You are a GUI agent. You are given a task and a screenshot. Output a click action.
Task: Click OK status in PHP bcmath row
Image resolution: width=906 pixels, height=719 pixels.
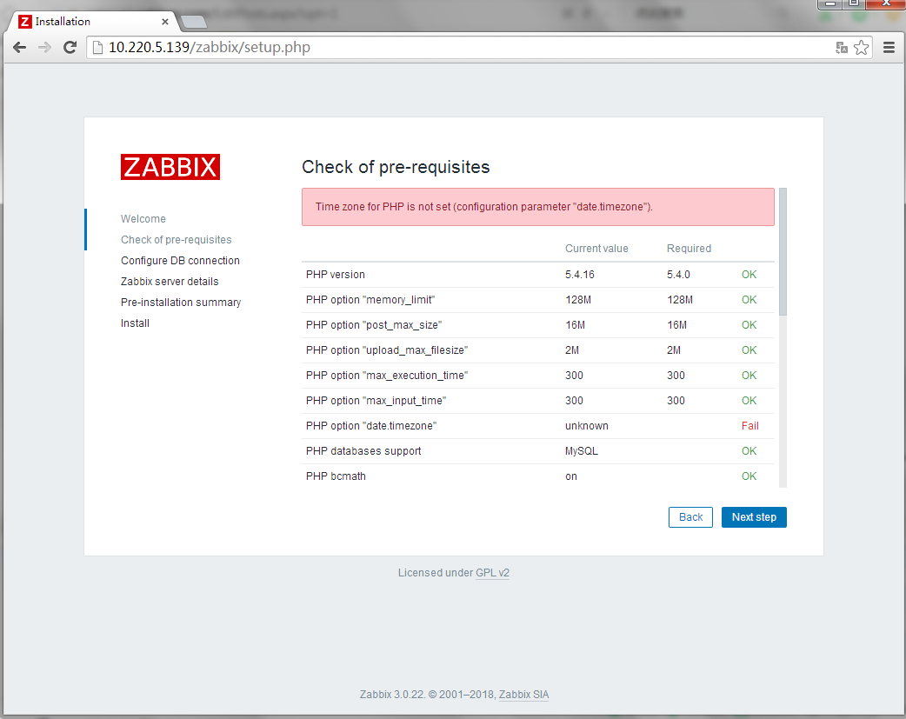[749, 476]
